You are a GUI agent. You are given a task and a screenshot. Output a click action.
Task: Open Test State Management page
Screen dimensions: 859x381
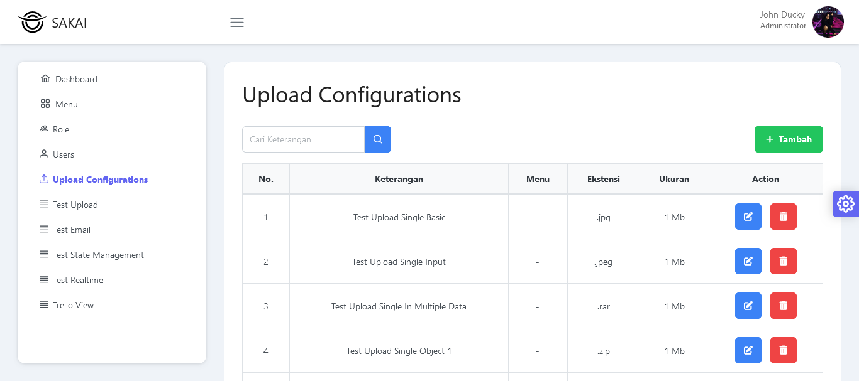(112, 255)
